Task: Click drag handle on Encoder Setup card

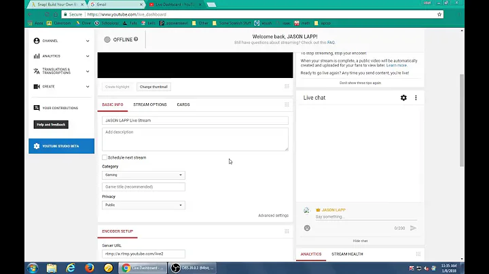Action: [x=287, y=231]
